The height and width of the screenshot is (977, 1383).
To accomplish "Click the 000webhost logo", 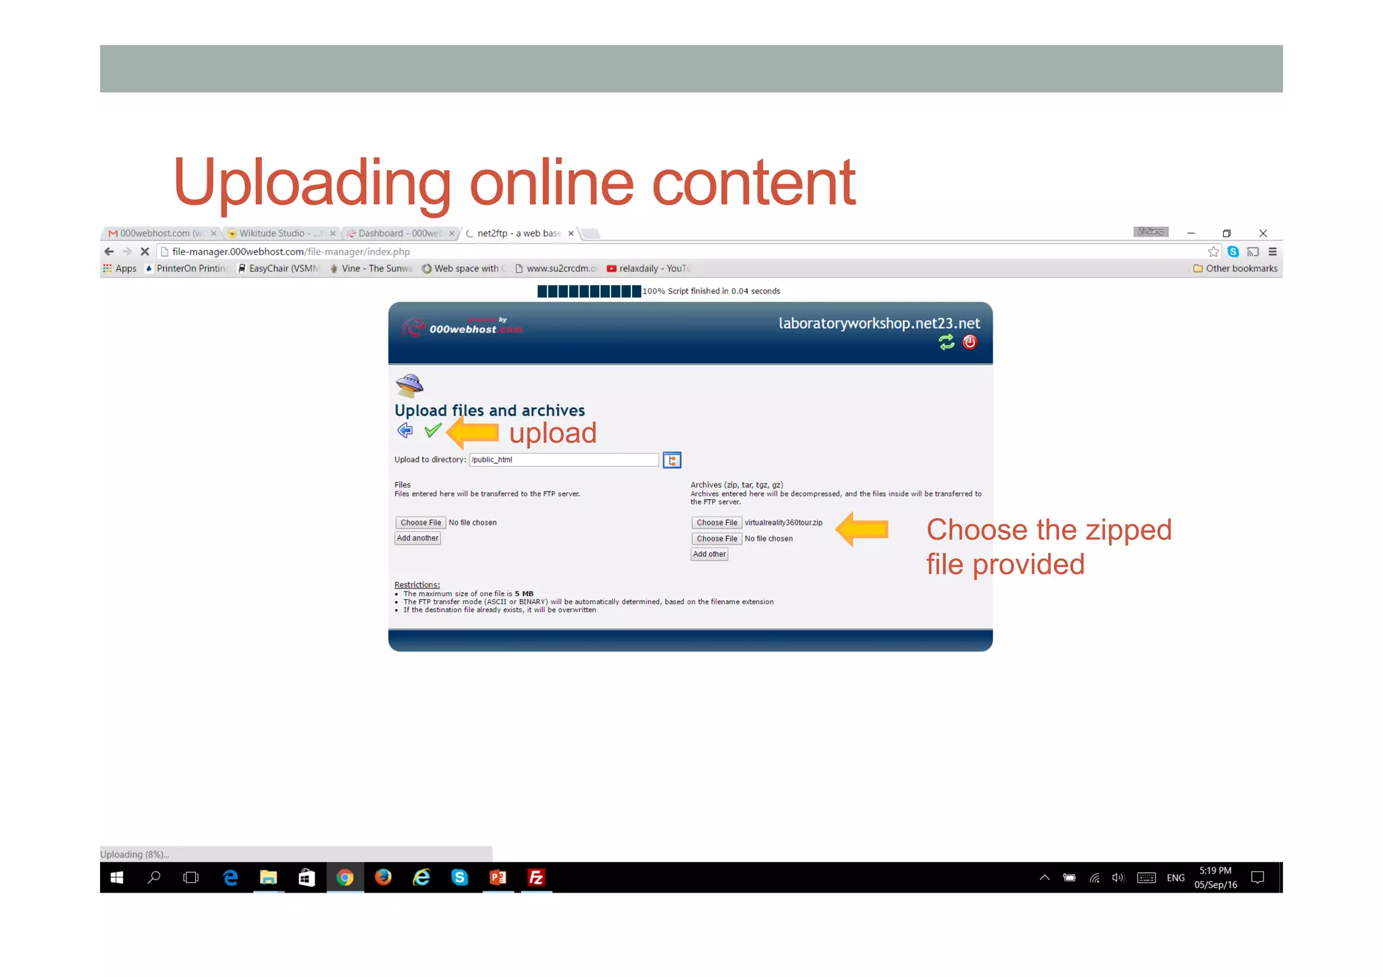I will (x=462, y=327).
